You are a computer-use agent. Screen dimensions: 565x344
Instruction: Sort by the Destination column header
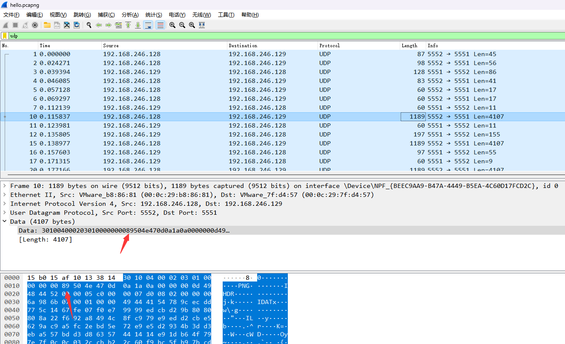pos(272,45)
